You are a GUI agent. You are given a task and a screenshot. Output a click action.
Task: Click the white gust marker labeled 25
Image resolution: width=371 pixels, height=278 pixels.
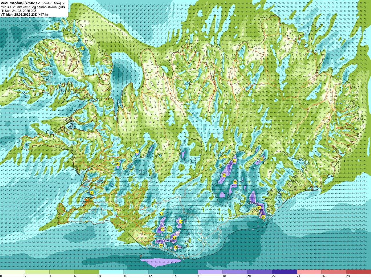pyautogui.click(x=178, y=233)
